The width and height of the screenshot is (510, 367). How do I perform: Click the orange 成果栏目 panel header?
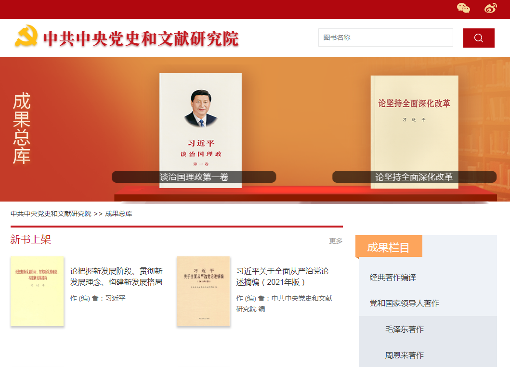tap(388, 246)
